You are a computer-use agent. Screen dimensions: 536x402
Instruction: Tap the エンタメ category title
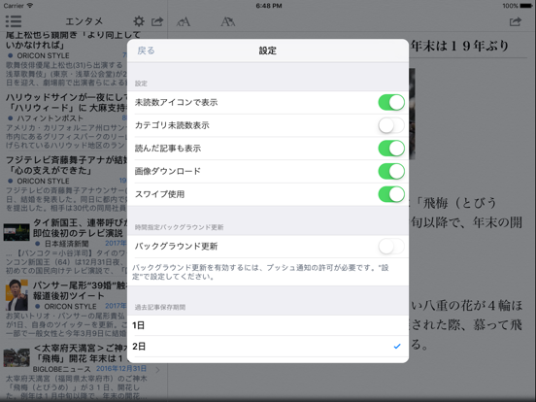pos(84,21)
